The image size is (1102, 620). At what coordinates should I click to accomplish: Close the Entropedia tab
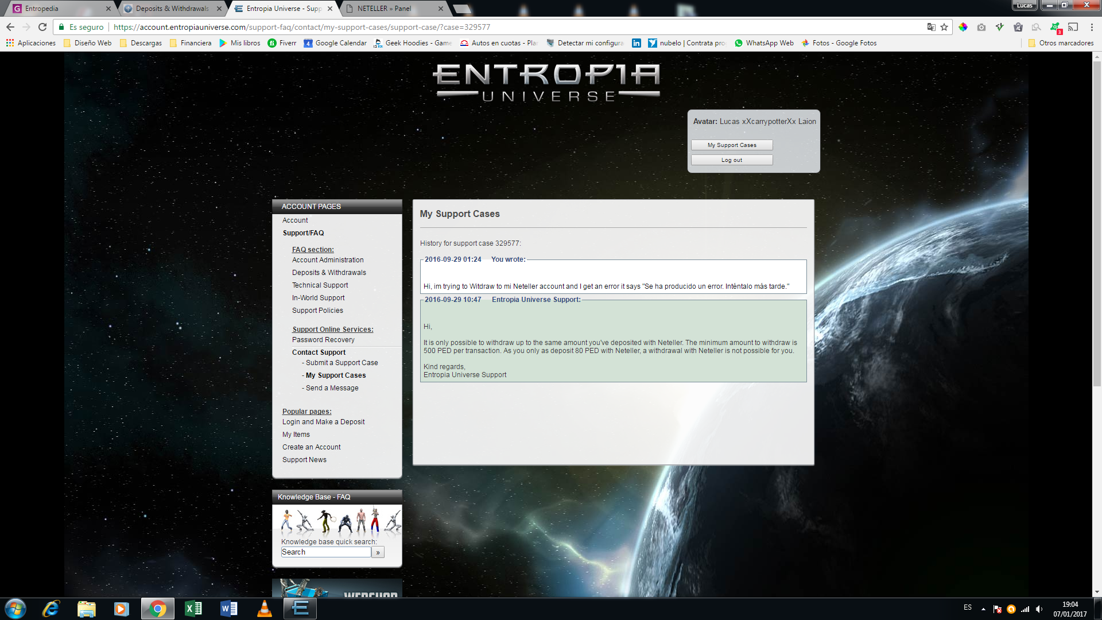click(x=108, y=9)
